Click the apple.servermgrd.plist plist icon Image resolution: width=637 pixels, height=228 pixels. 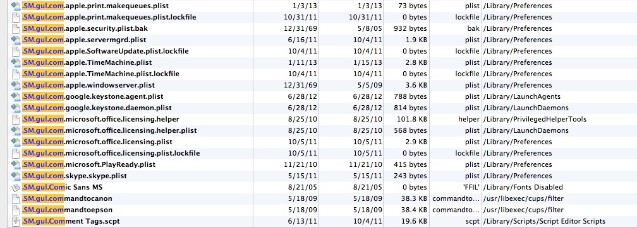[x=16, y=40]
